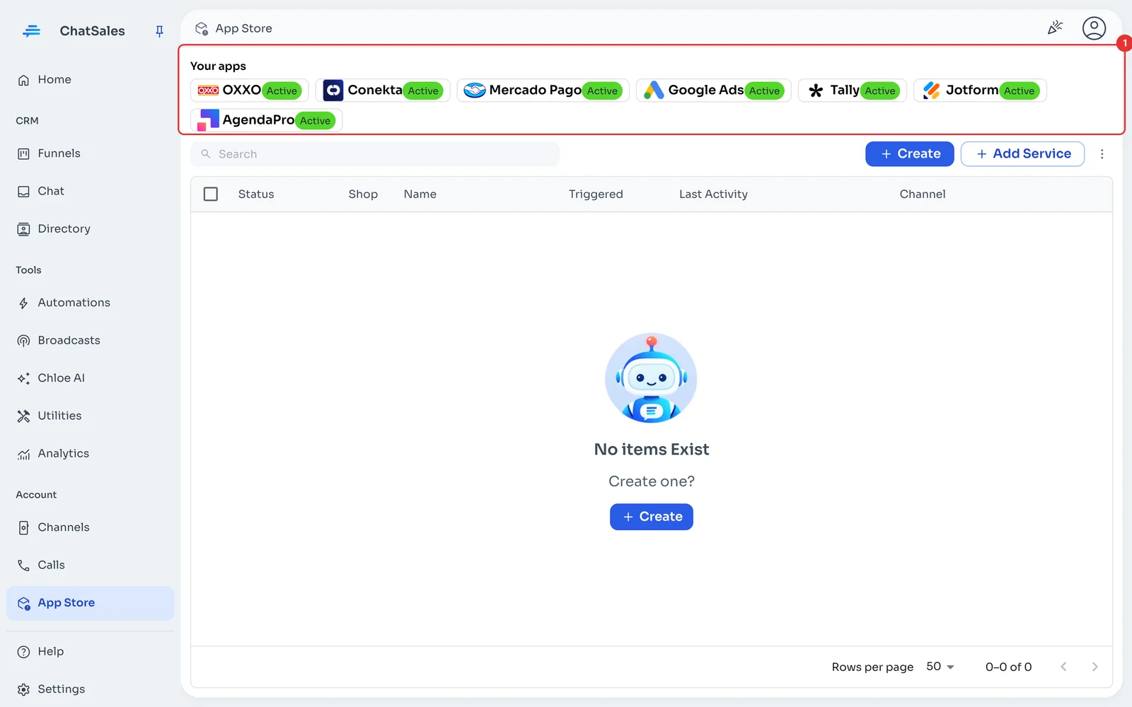The height and width of the screenshot is (707, 1132).
Task: Open Chloe AI in the sidebar
Action: click(91, 378)
